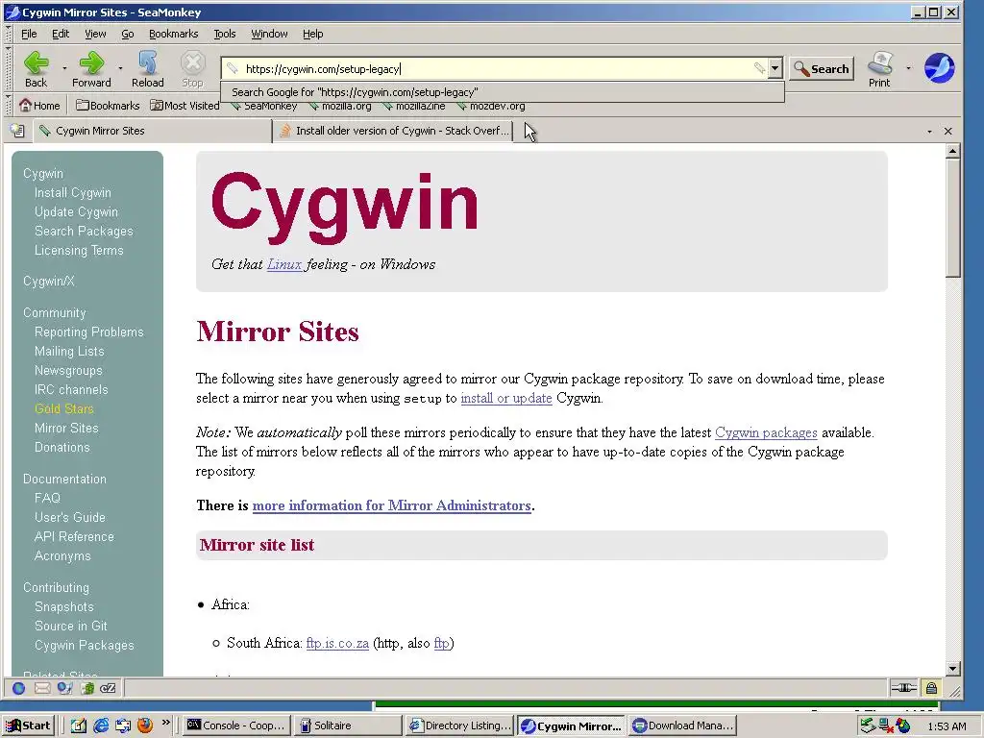Click the page proxy icon in the URL bar

[233, 68]
